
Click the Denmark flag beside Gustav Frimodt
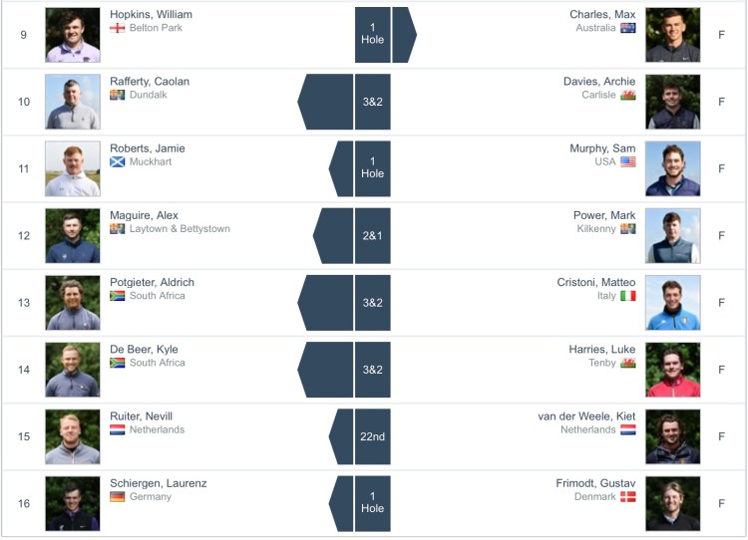(x=628, y=496)
